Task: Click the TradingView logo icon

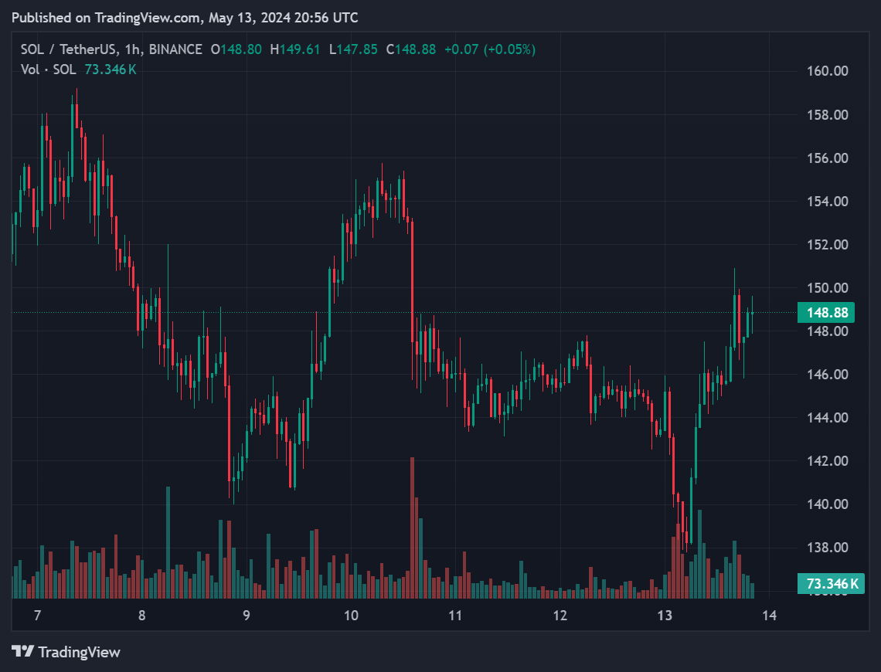Action: coord(22,652)
